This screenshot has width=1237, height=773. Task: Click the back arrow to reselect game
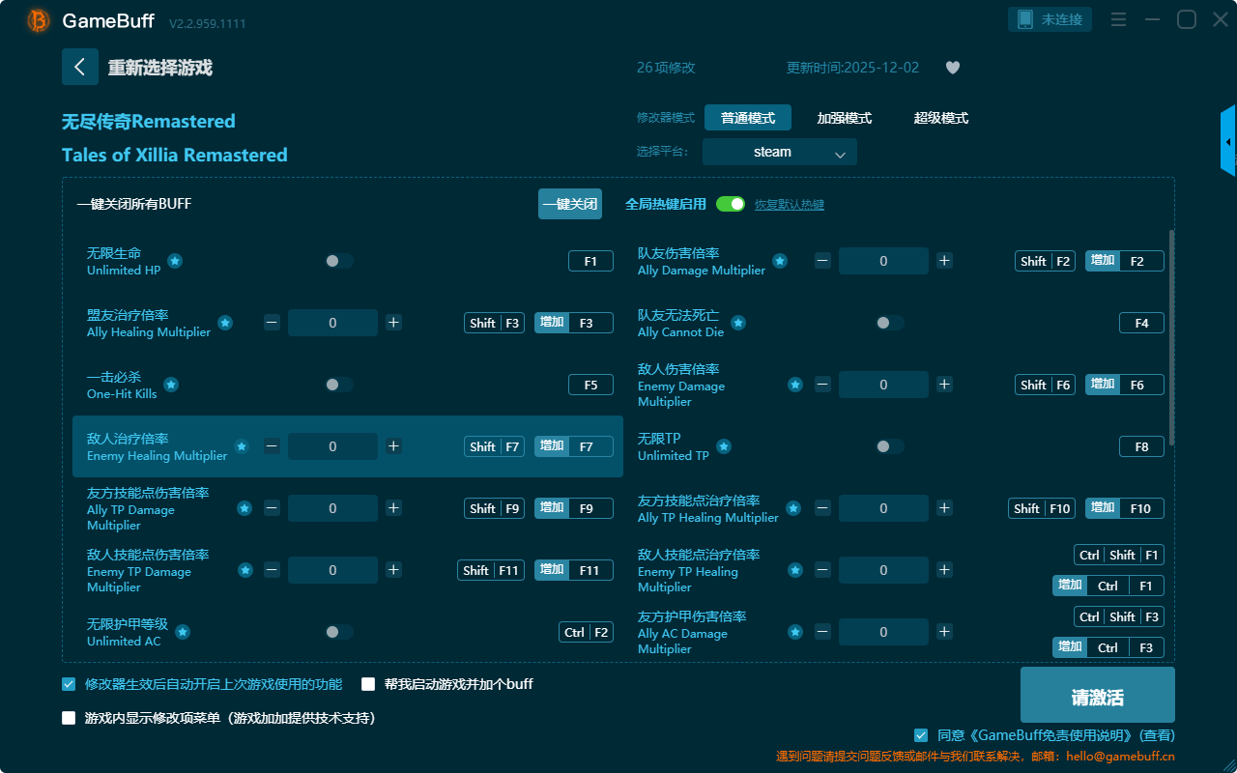pyautogui.click(x=80, y=67)
